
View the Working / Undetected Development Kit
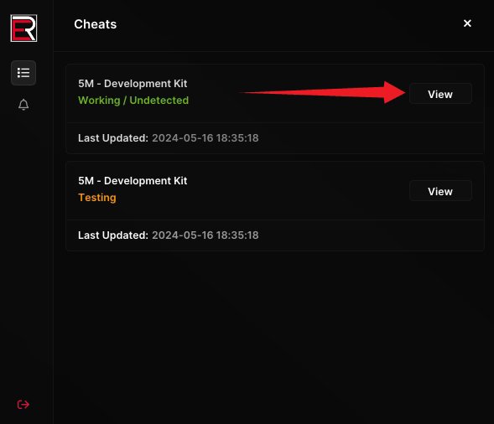[x=440, y=94]
